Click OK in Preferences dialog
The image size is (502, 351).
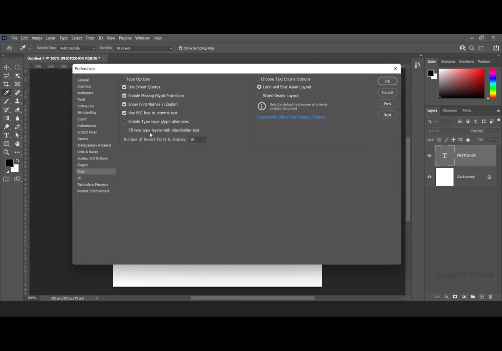pyautogui.click(x=387, y=81)
